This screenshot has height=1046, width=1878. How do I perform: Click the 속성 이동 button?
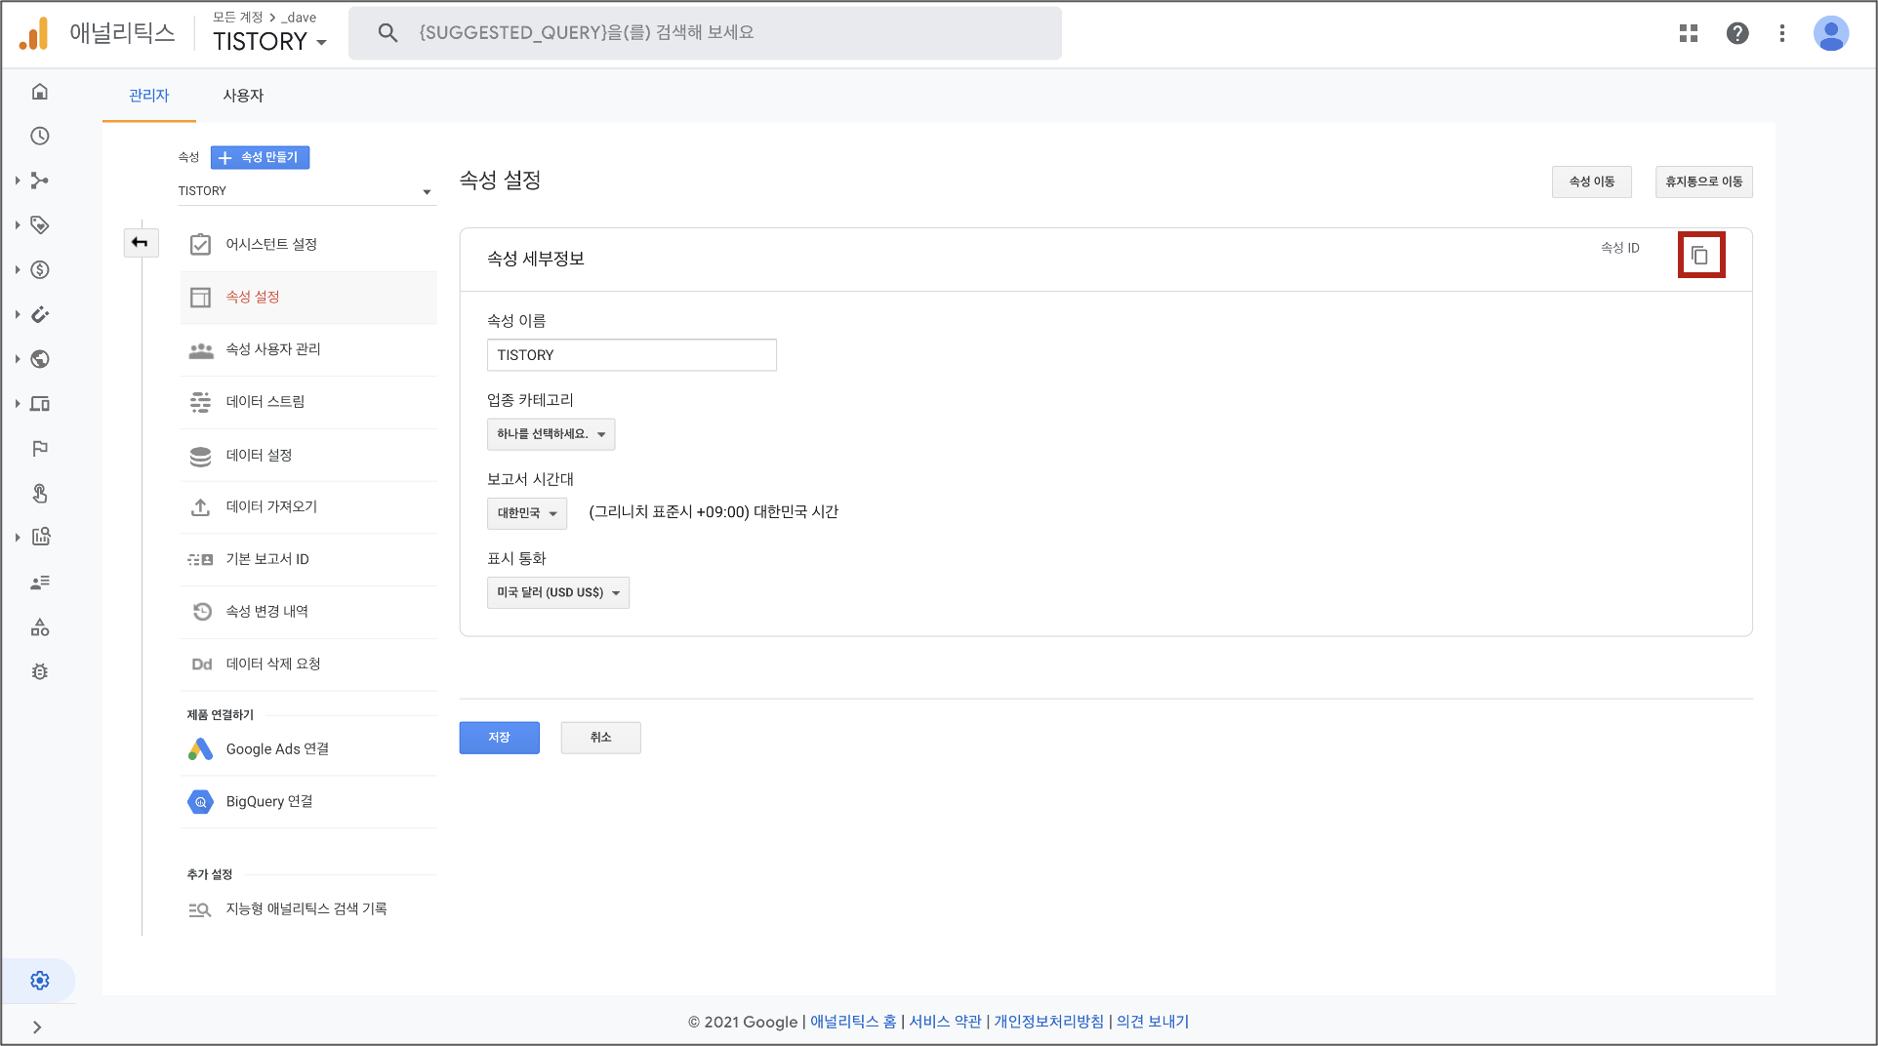[1591, 181]
